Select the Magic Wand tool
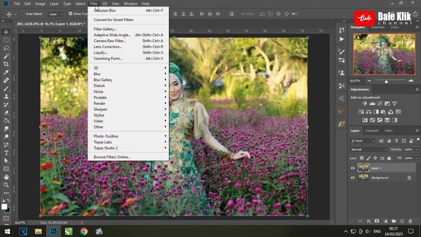This screenshot has height=237, width=421. click(x=6, y=56)
